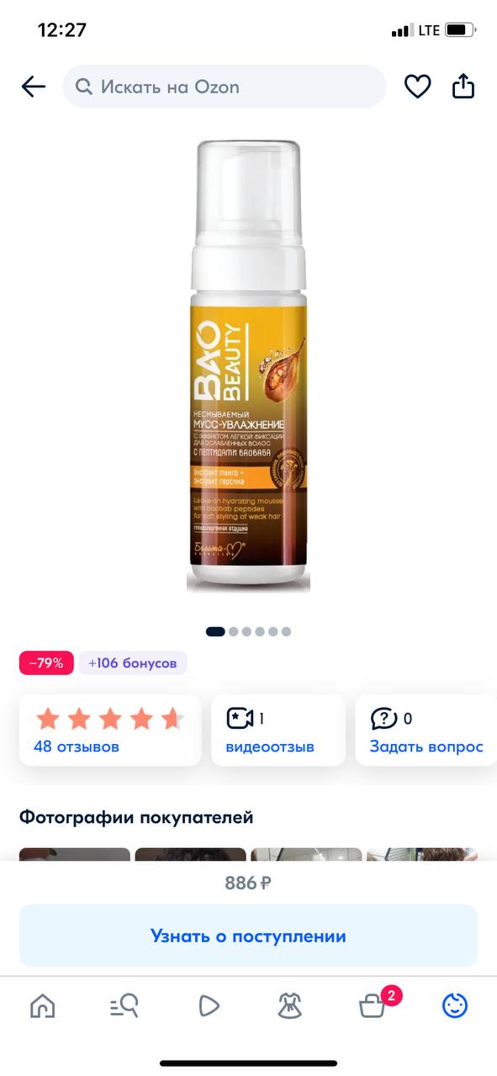Open the profile face icon
Screen dimensions: 497x1076
(455, 1005)
